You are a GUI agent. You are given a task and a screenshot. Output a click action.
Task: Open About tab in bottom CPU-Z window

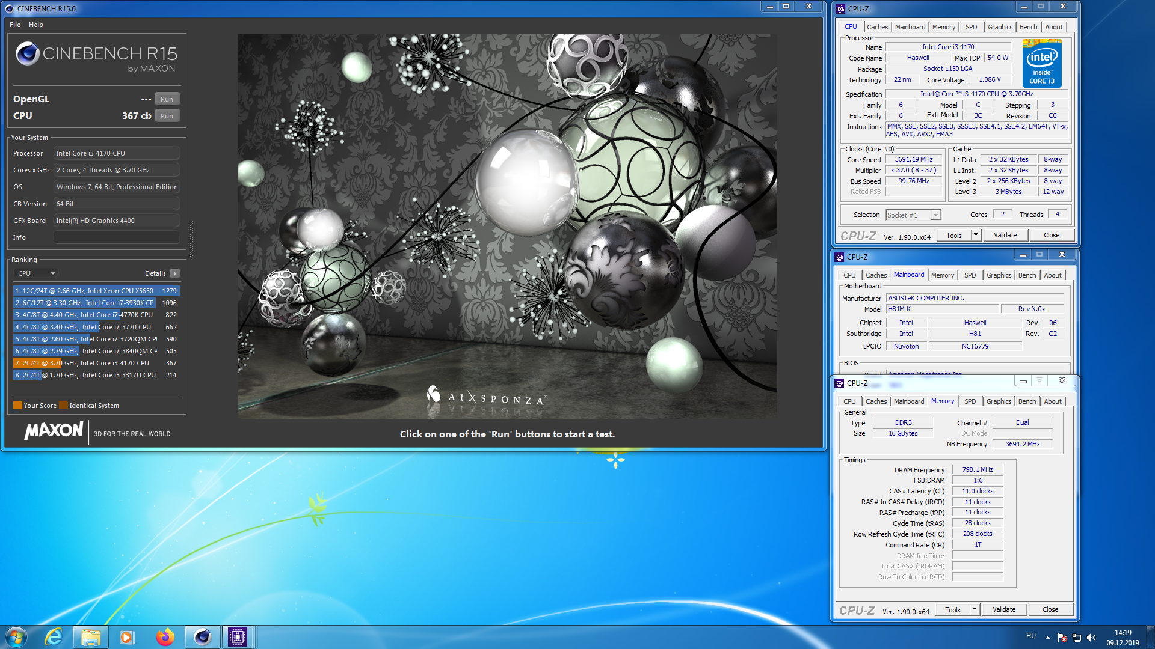click(x=1052, y=401)
